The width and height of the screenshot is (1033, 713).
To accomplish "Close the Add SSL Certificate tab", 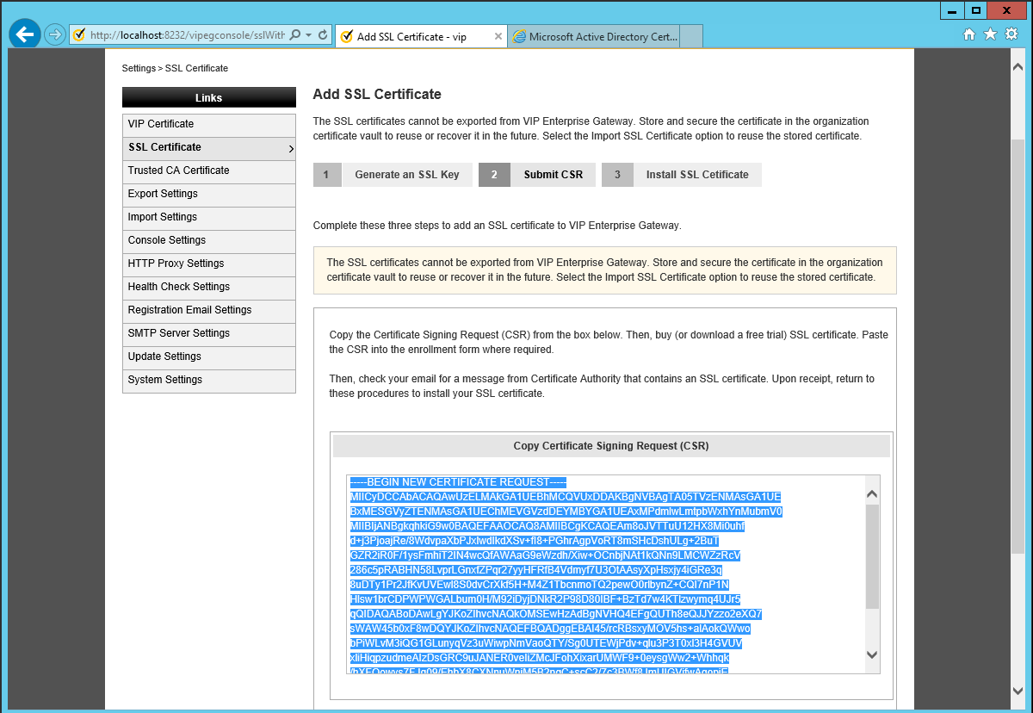I will pos(498,36).
